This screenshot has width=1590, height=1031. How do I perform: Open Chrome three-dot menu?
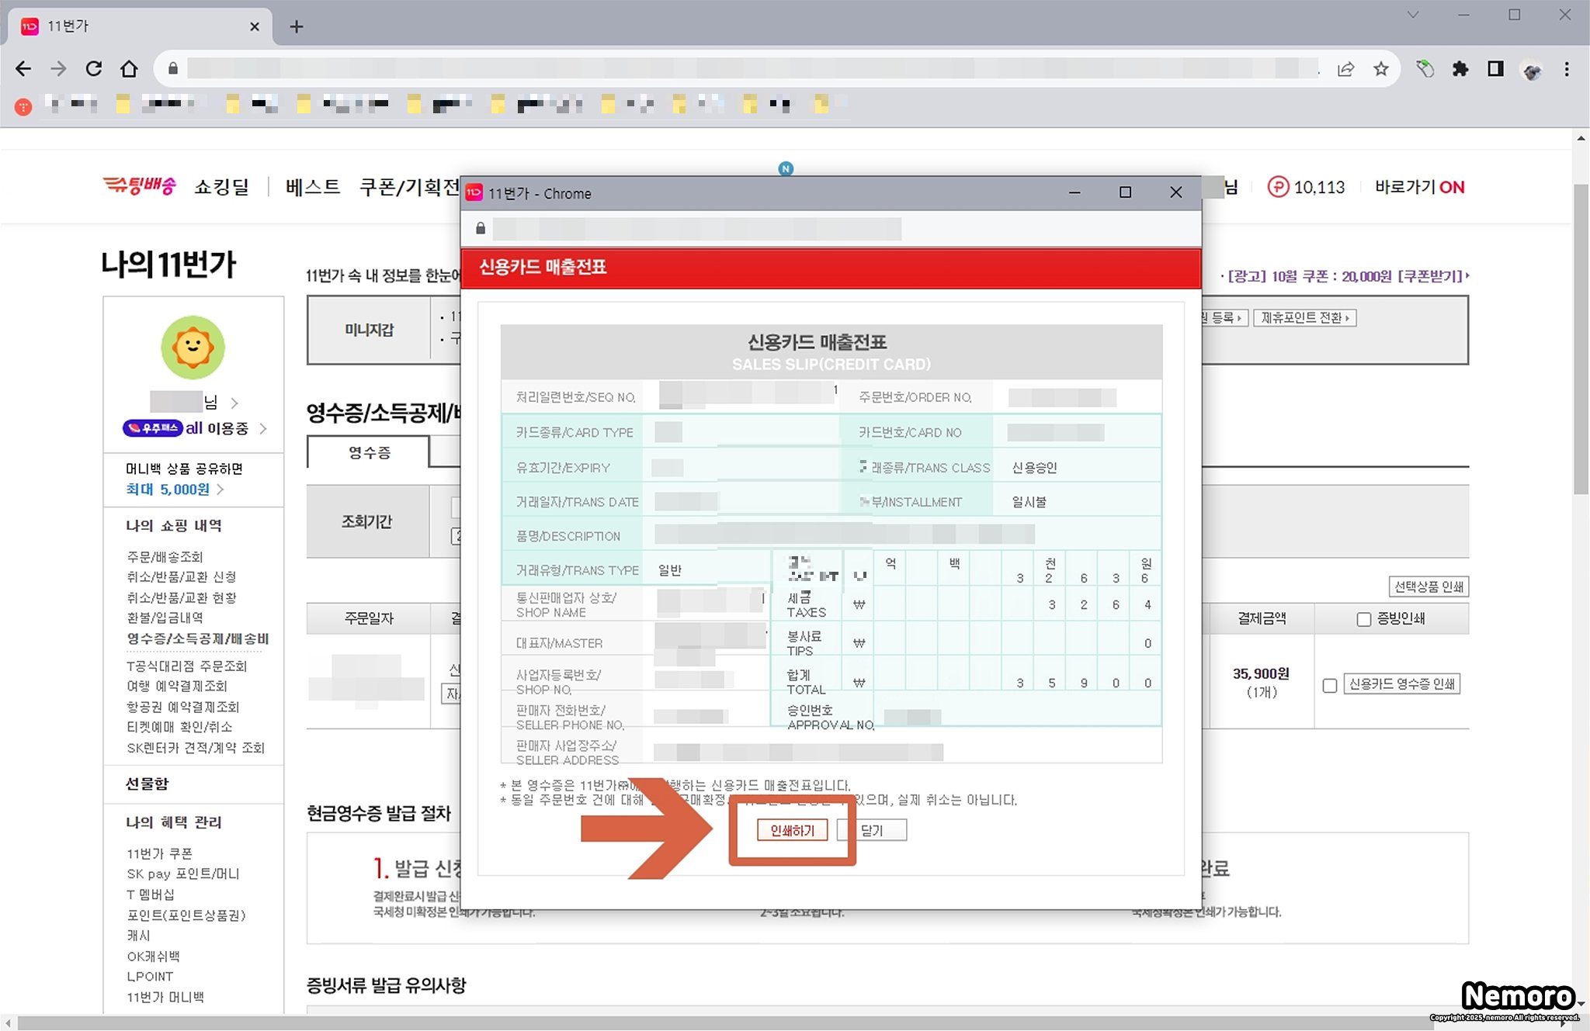point(1567,69)
